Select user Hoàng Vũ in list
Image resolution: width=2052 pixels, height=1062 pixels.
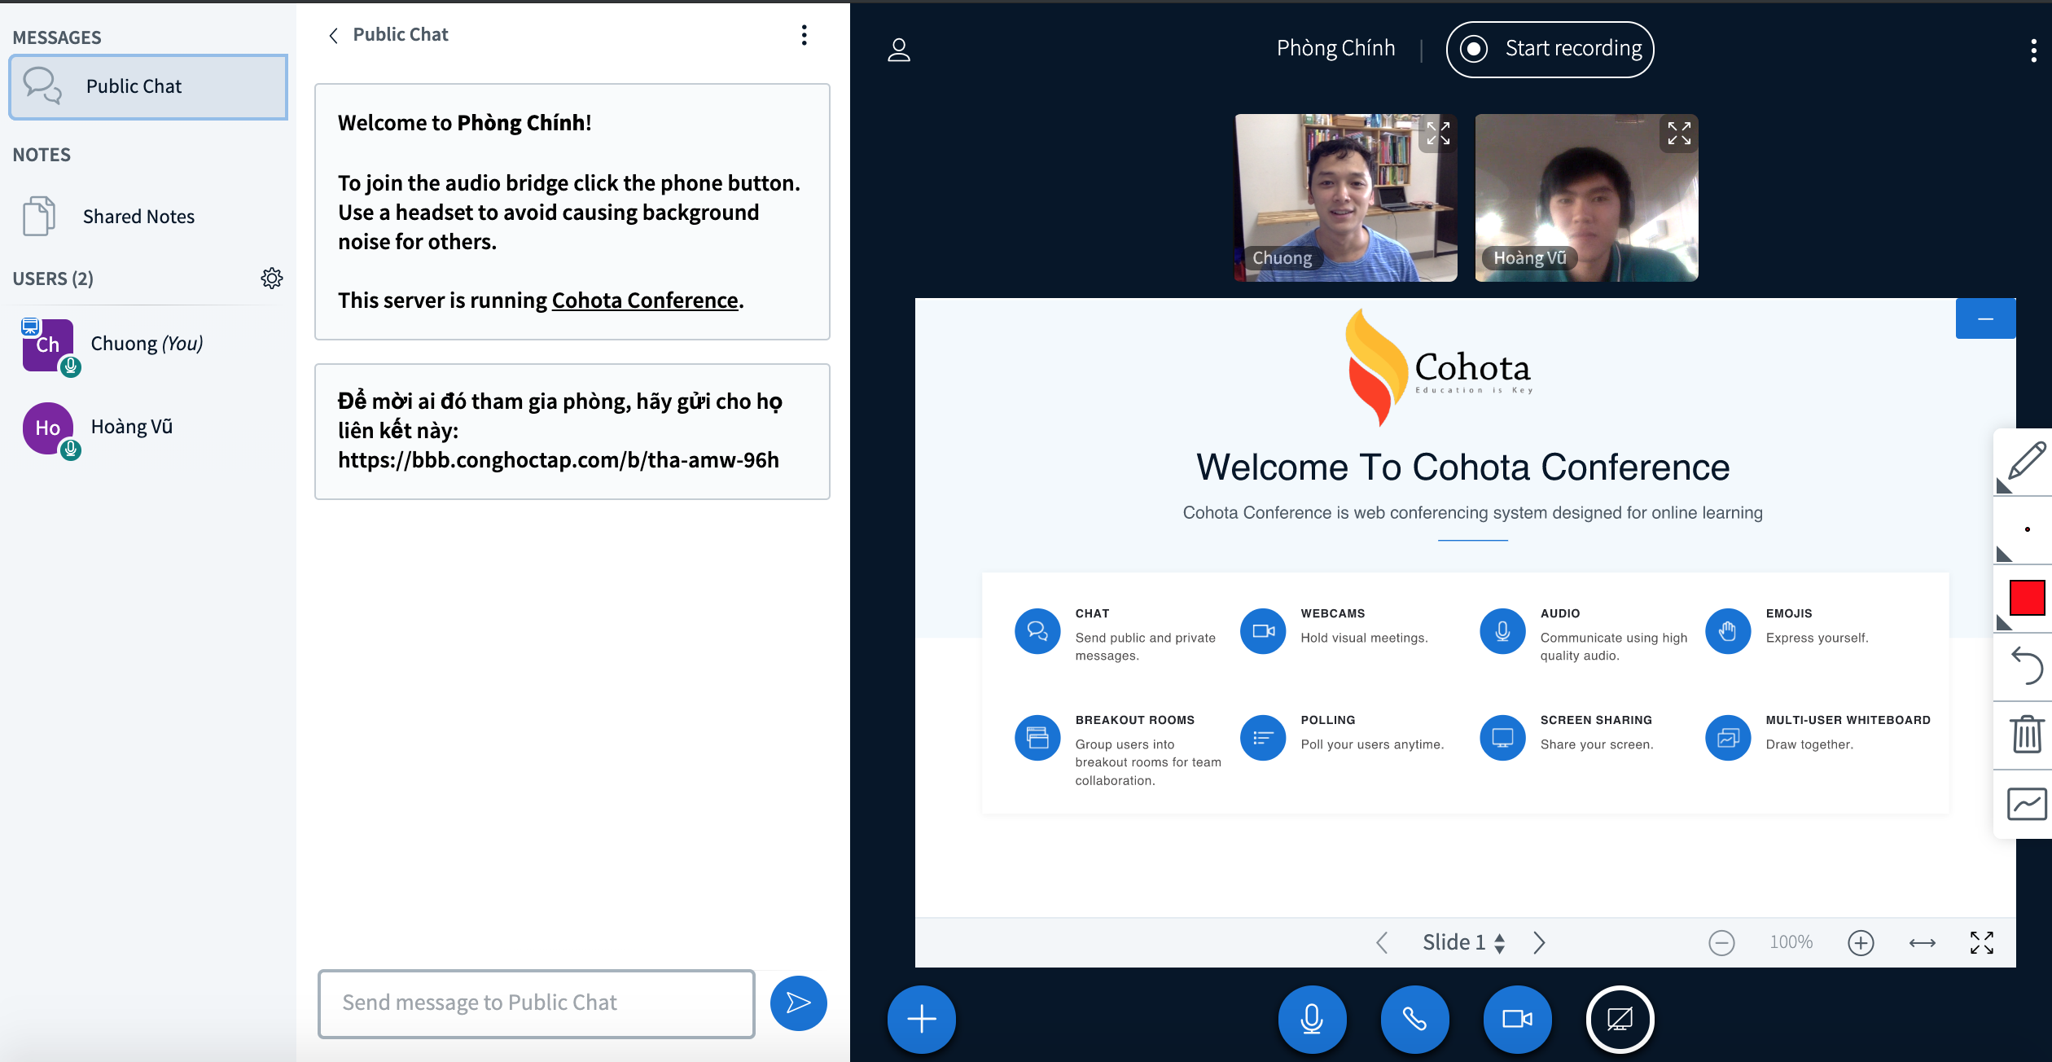click(148, 428)
